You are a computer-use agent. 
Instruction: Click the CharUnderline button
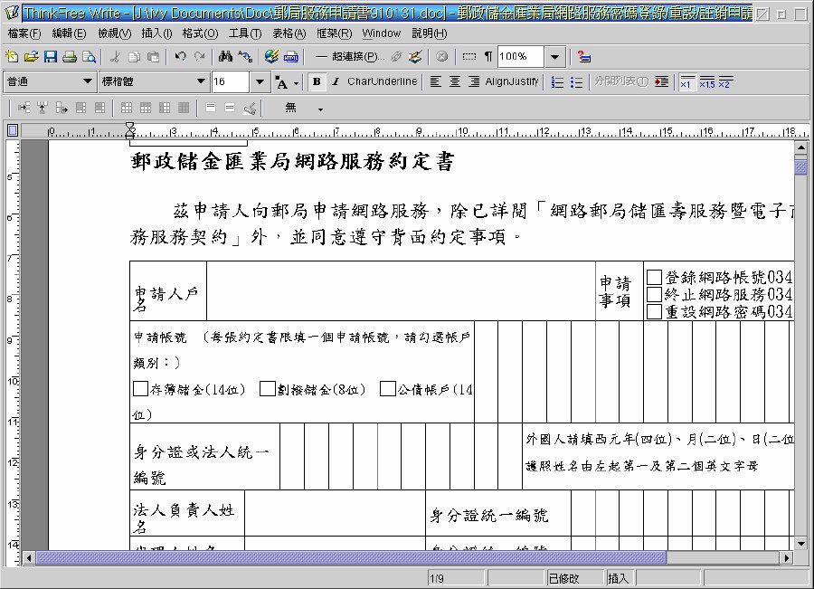[x=382, y=81]
